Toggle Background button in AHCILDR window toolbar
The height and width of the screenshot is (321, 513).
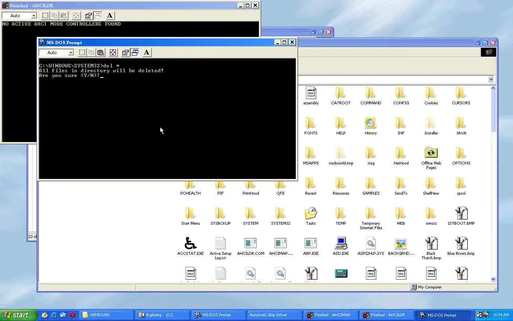[98, 16]
